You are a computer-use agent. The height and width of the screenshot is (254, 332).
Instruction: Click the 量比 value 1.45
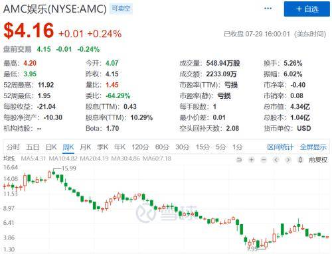(112, 85)
